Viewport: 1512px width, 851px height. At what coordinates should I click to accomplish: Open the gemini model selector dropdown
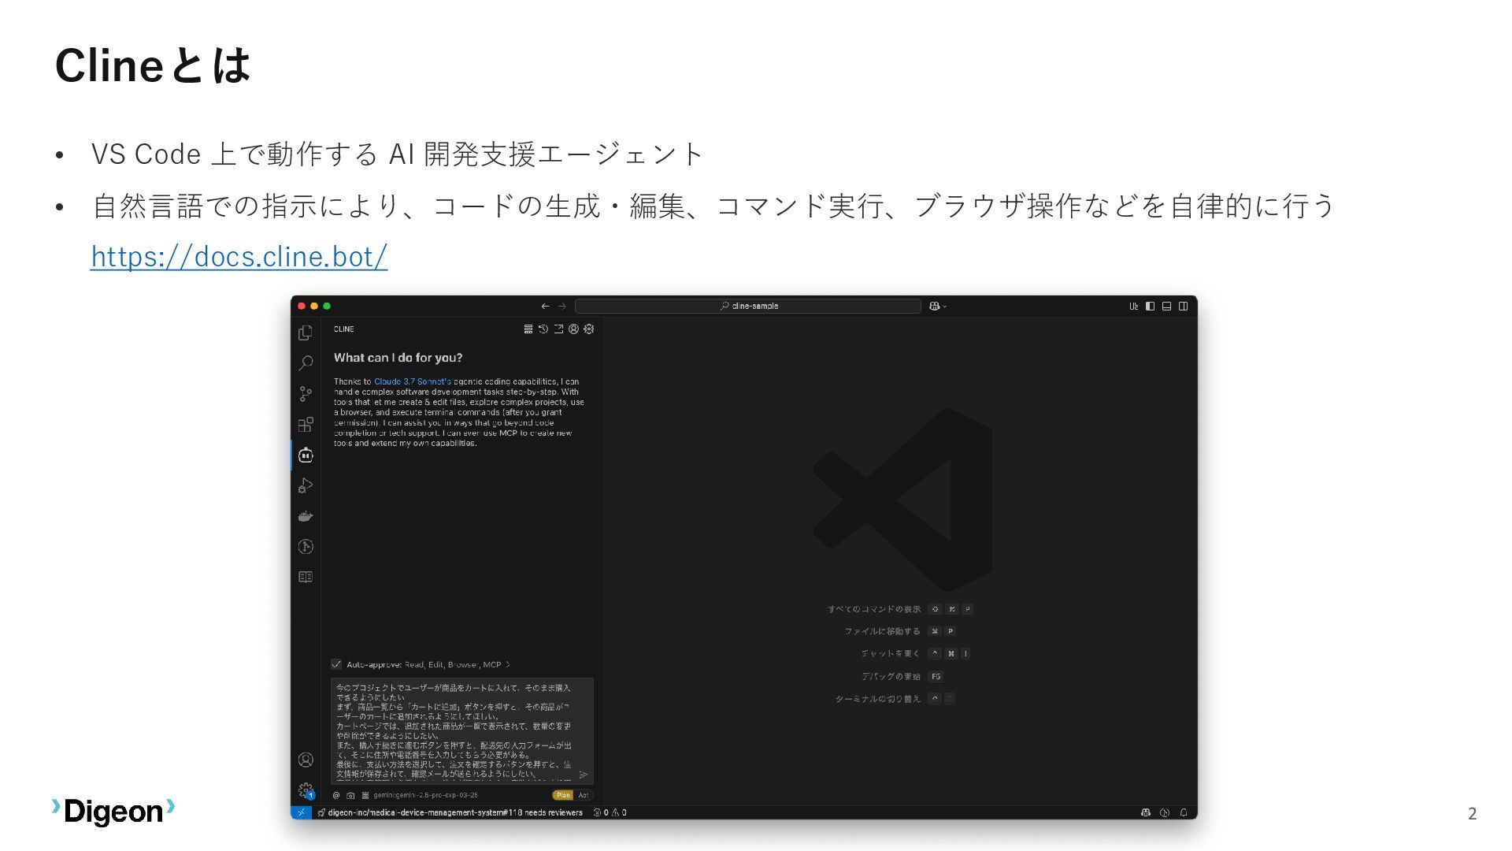tap(425, 795)
